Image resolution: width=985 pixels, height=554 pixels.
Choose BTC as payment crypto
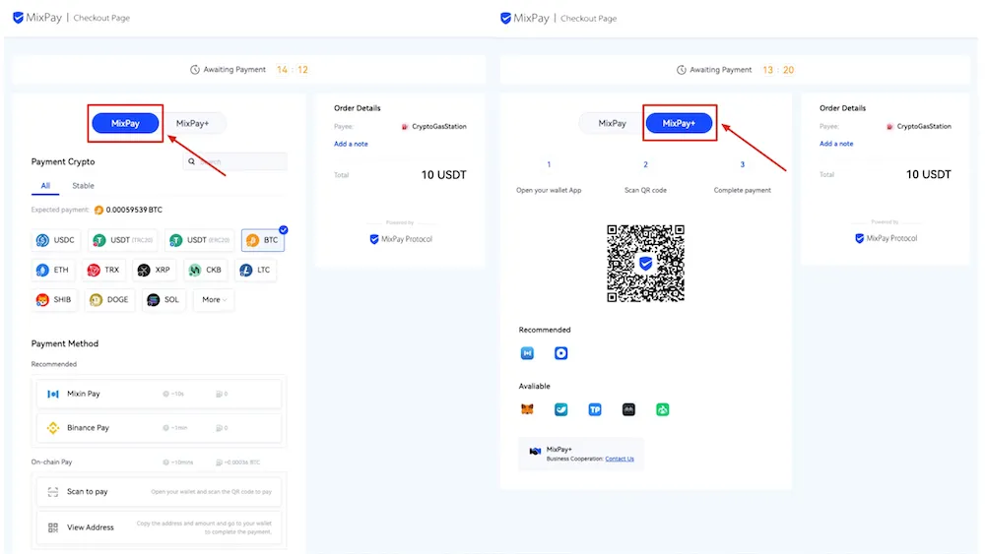click(263, 240)
